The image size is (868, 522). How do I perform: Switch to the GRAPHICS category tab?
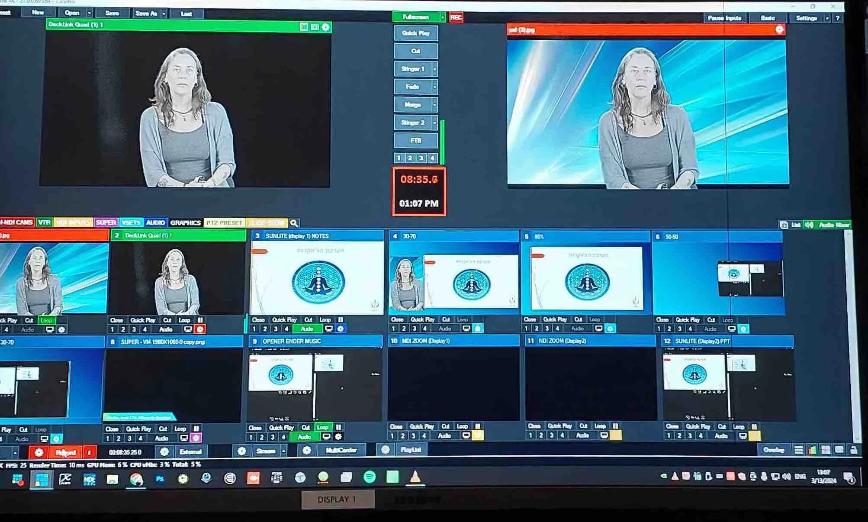(185, 223)
